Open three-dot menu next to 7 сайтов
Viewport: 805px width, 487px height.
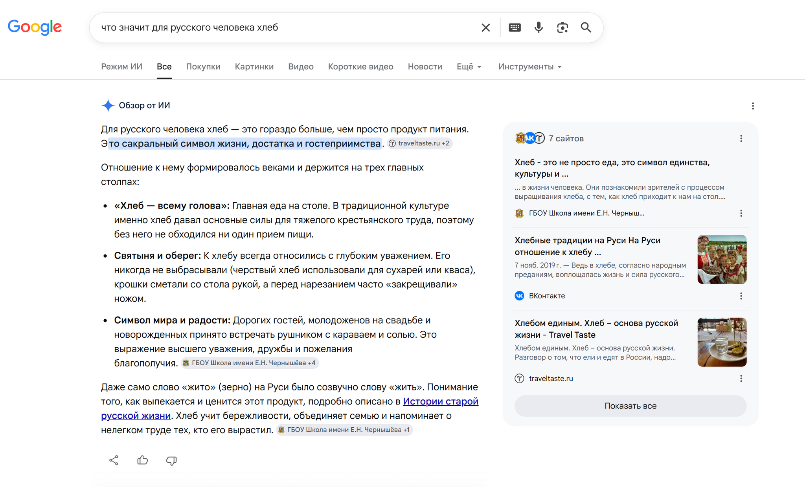click(741, 138)
